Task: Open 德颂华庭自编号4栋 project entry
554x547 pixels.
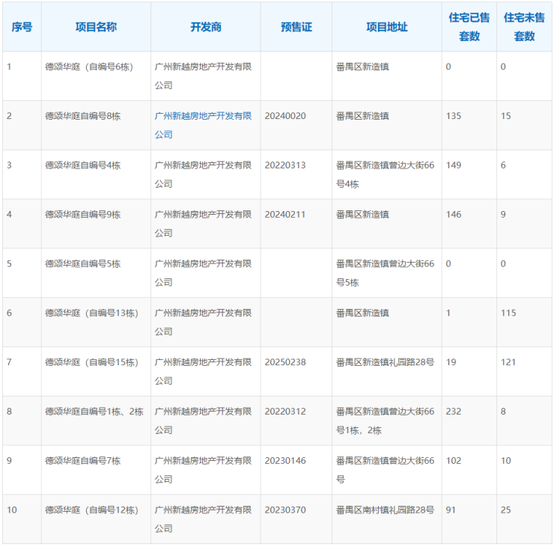Action: tap(82, 165)
